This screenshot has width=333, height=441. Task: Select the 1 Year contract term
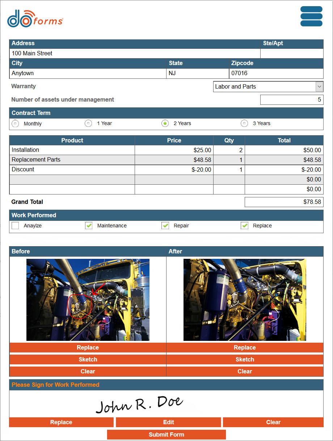[88, 123]
